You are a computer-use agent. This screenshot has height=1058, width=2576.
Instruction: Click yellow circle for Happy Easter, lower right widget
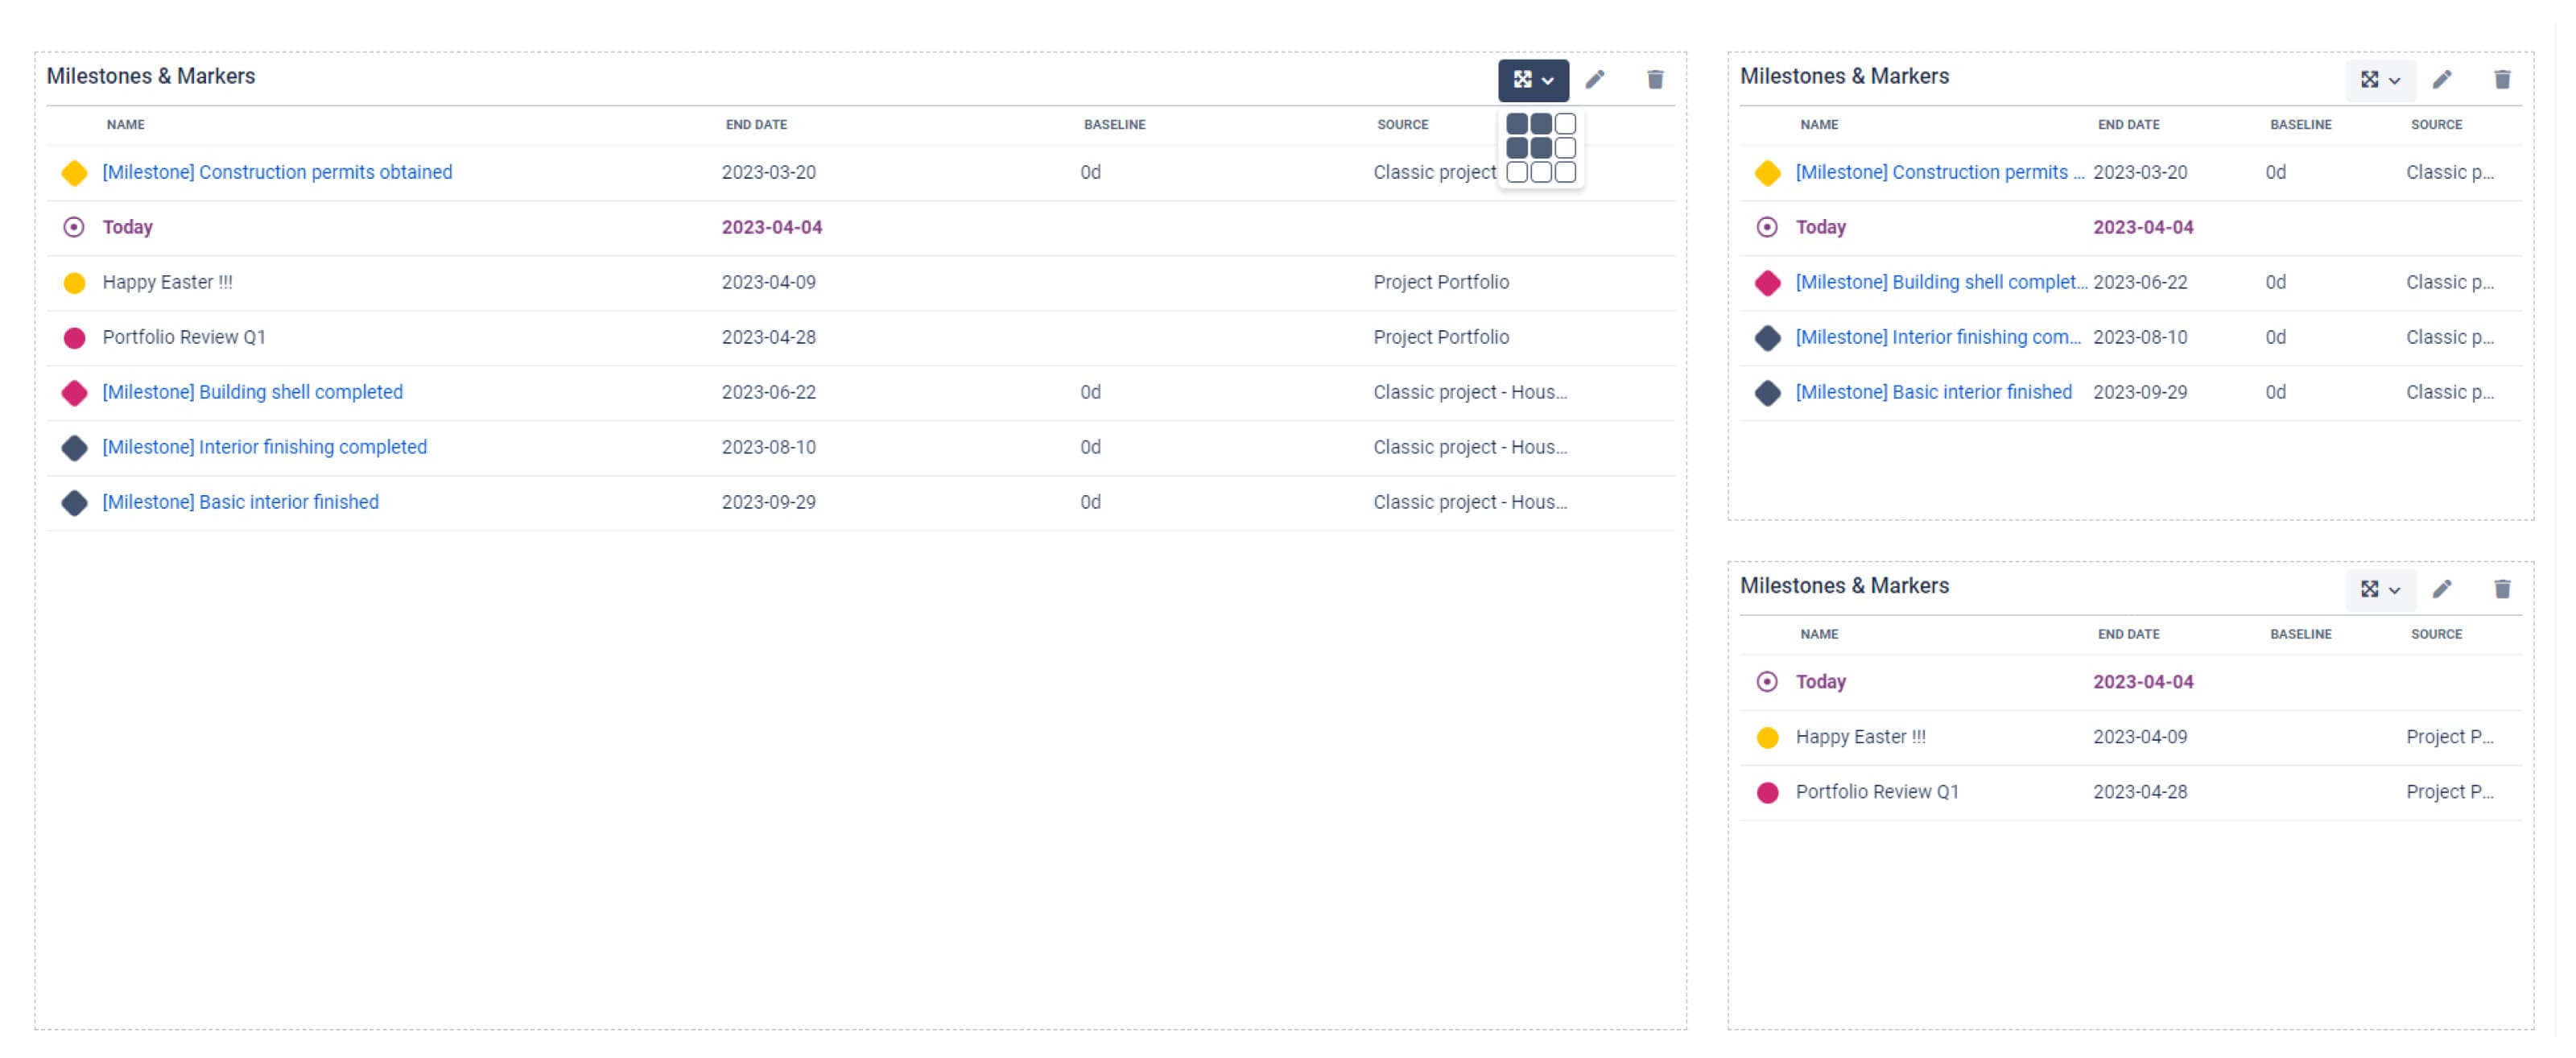click(x=1767, y=738)
